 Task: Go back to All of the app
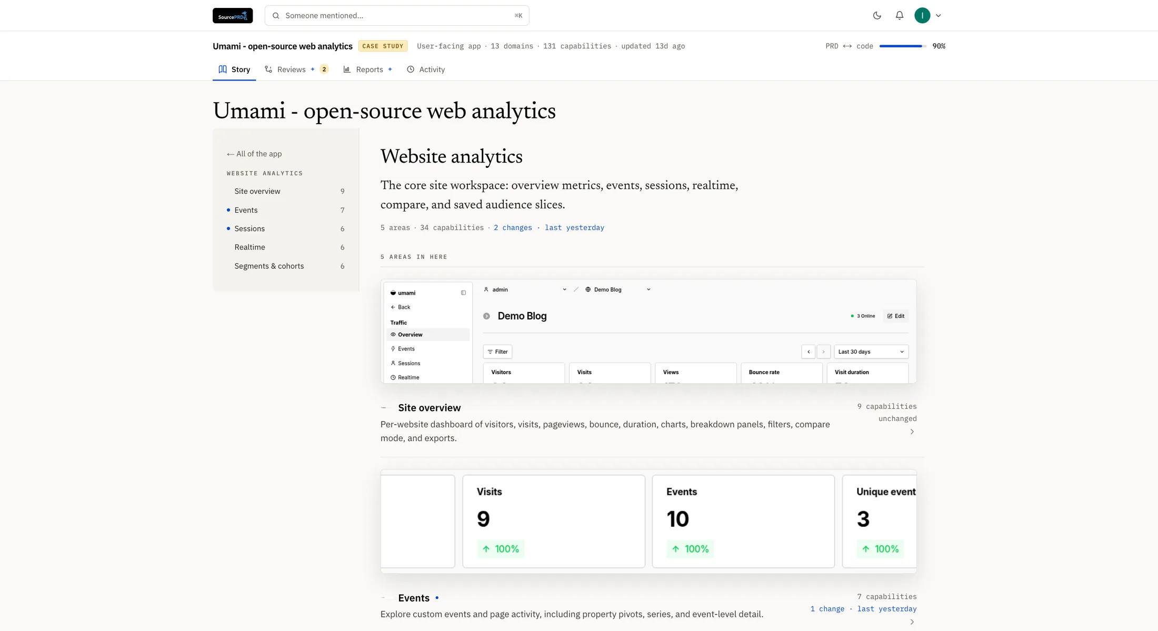[254, 154]
